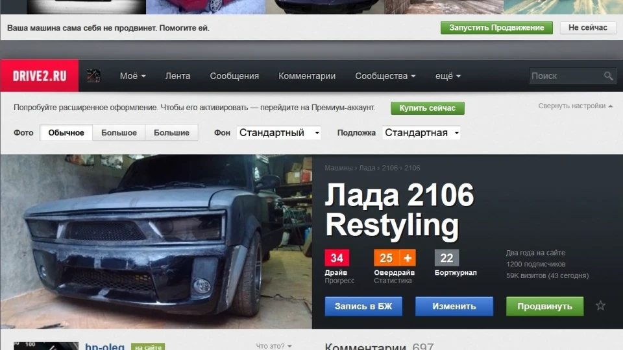Click the Два года на сайте text

(x=535, y=252)
